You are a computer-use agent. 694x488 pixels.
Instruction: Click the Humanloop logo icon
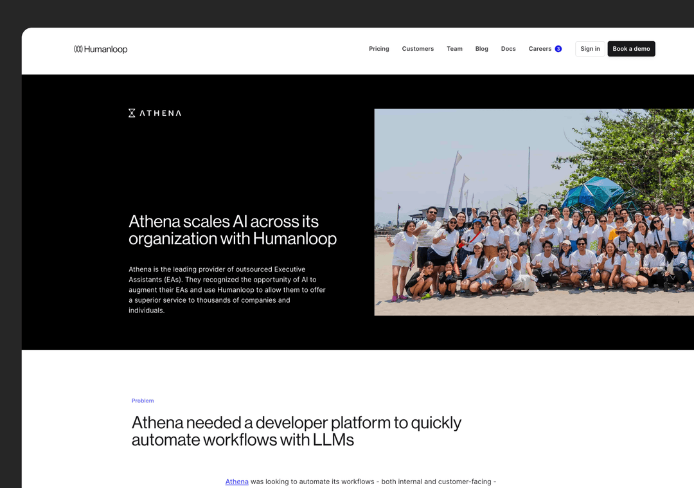[78, 49]
